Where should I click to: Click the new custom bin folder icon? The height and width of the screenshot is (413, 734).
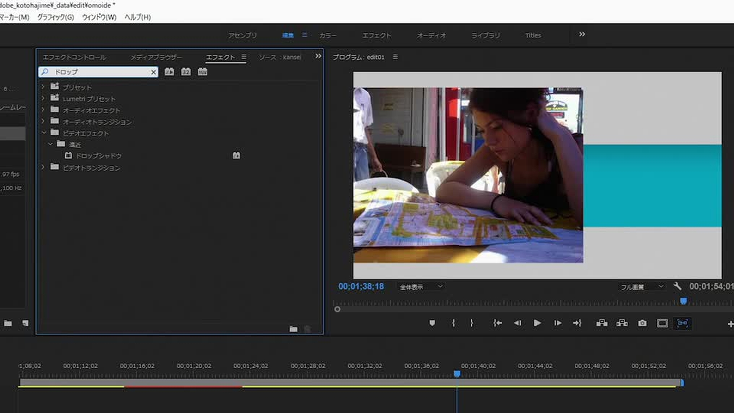293,329
